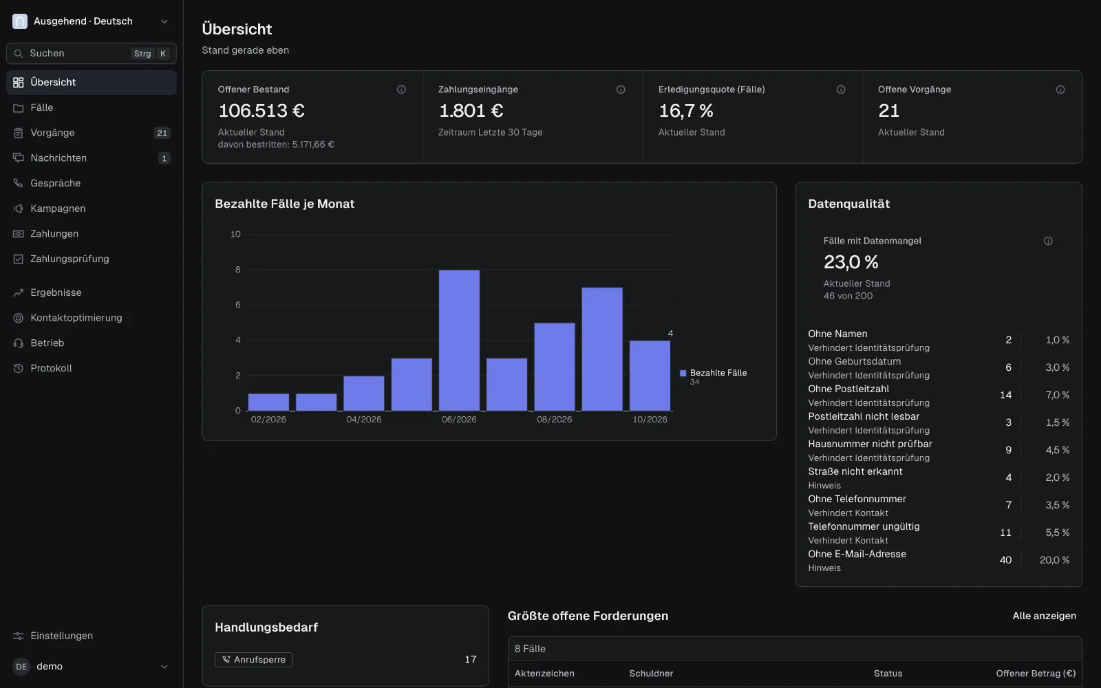Click the Kampagnen megaphone icon
The image size is (1101, 688).
pos(19,208)
